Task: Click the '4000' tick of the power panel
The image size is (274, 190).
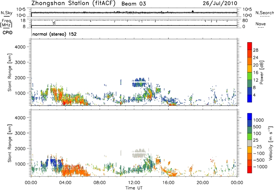Action: pyautogui.click(x=20, y=47)
